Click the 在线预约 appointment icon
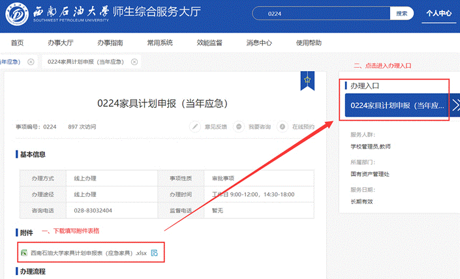The width and height of the screenshot is (460, 279). coord(283,126)
